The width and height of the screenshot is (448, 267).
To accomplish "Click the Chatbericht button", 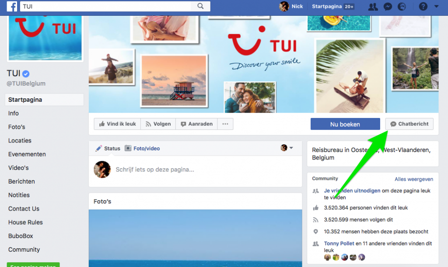I will pyautogui.click(x=409, y=124).
